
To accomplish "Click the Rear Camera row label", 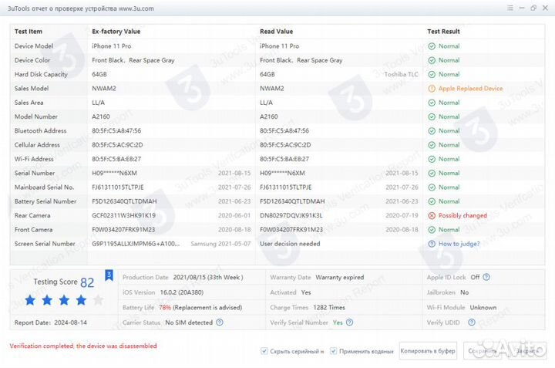I will pyautogui.click(x=32, y=215).
